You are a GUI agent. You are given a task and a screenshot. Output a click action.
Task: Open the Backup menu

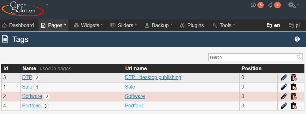coord(158,25)
